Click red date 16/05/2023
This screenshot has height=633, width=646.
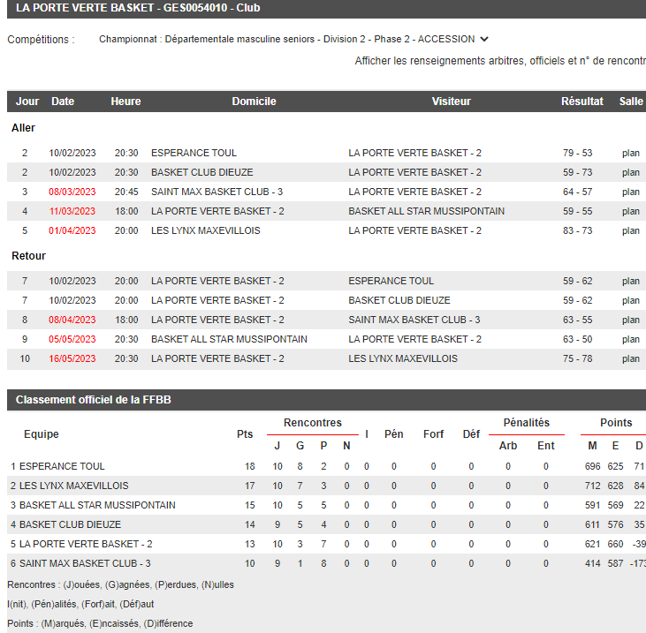72,358
